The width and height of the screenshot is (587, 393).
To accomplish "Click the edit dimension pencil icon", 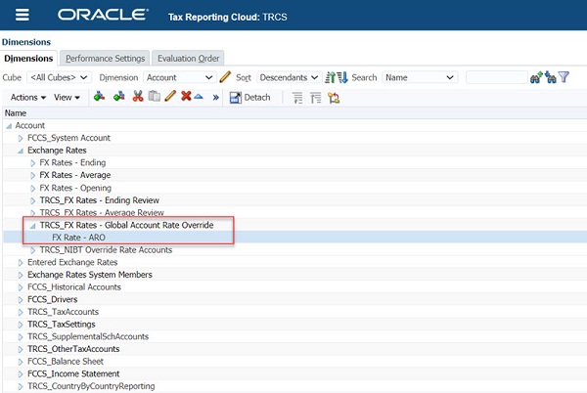I will (x=225, y=77).
